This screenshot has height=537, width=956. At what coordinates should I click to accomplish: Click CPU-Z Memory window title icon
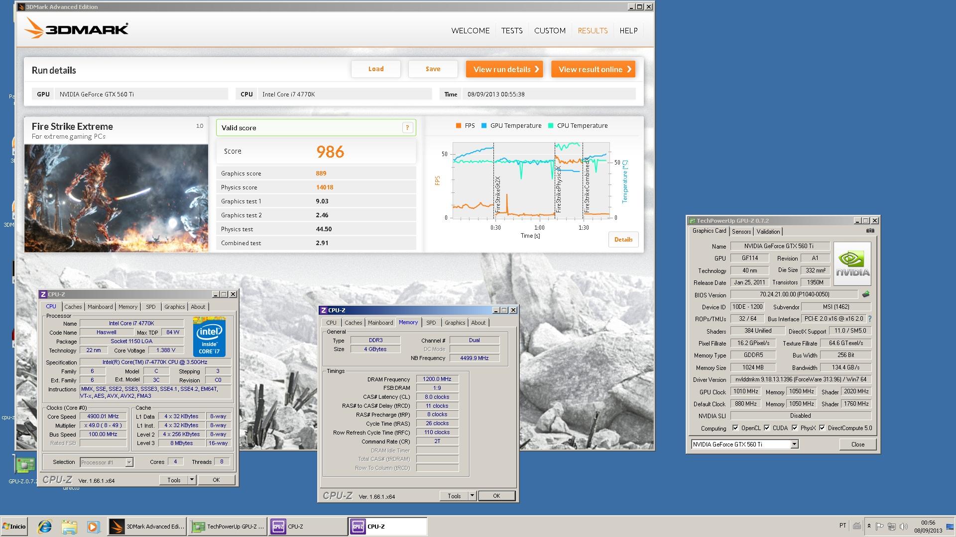tap(323, 310)
